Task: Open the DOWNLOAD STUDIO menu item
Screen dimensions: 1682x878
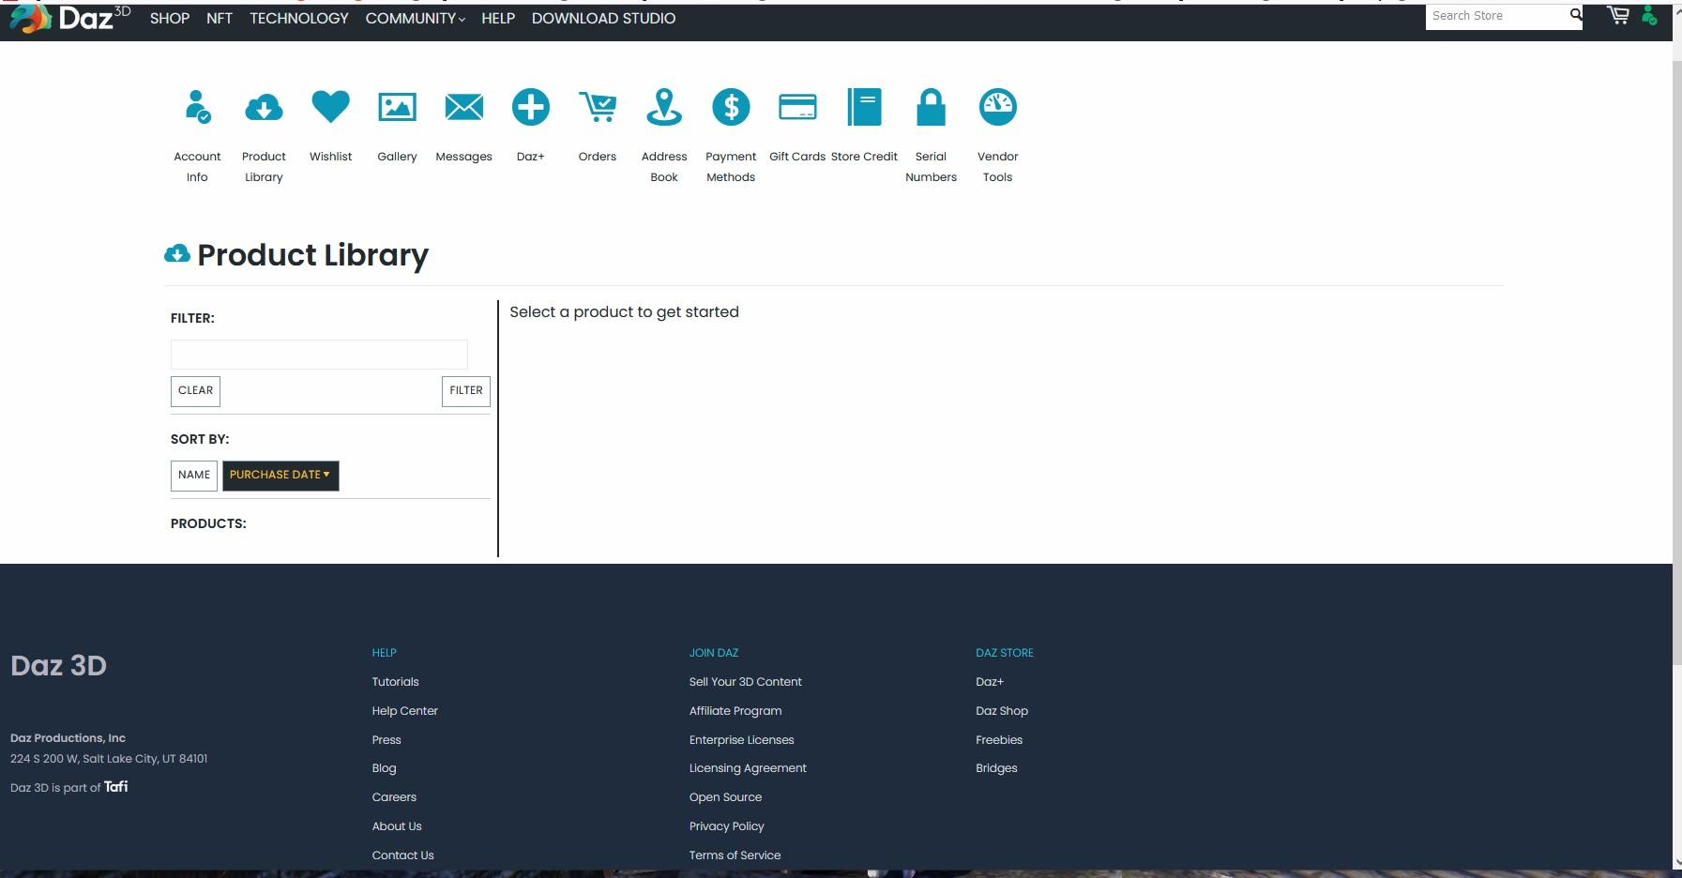Action: tap(604, 18)
